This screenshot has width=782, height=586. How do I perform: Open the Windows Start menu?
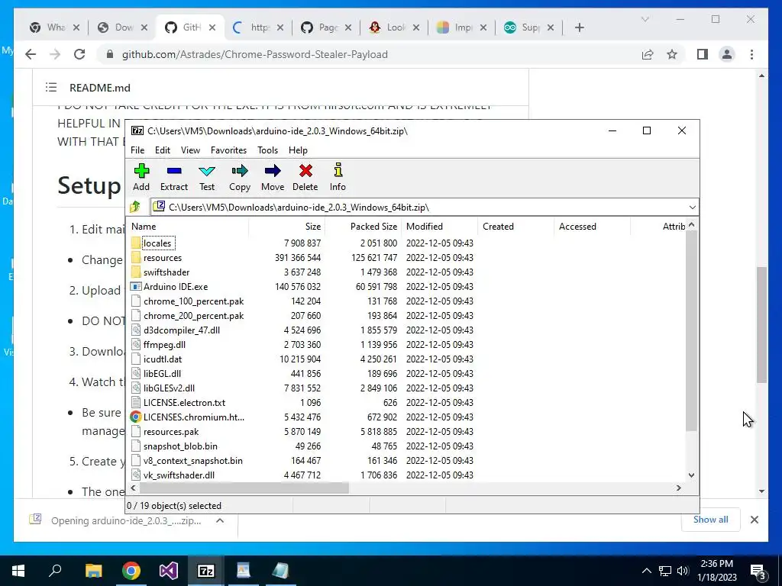pos(18,571)
